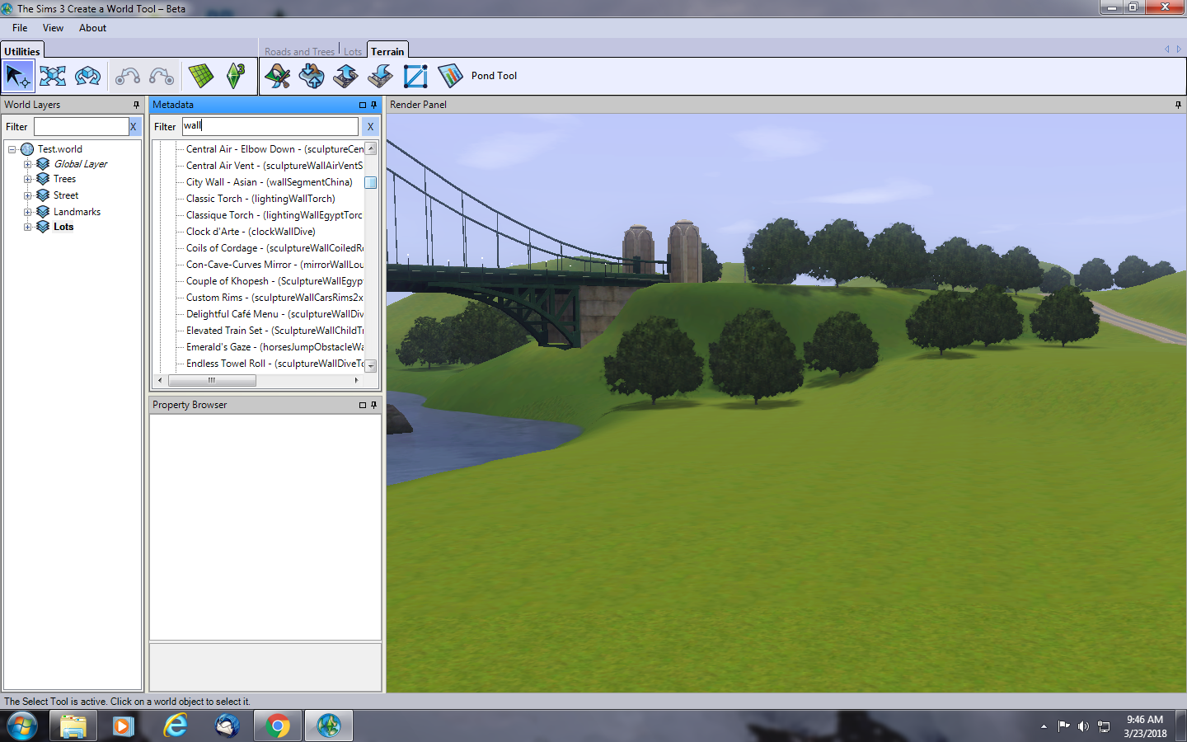The height and width of the screenshot is (742, 1187).
Task: Open the File menu
Action: pyautogui.click(x=20, y=28)
